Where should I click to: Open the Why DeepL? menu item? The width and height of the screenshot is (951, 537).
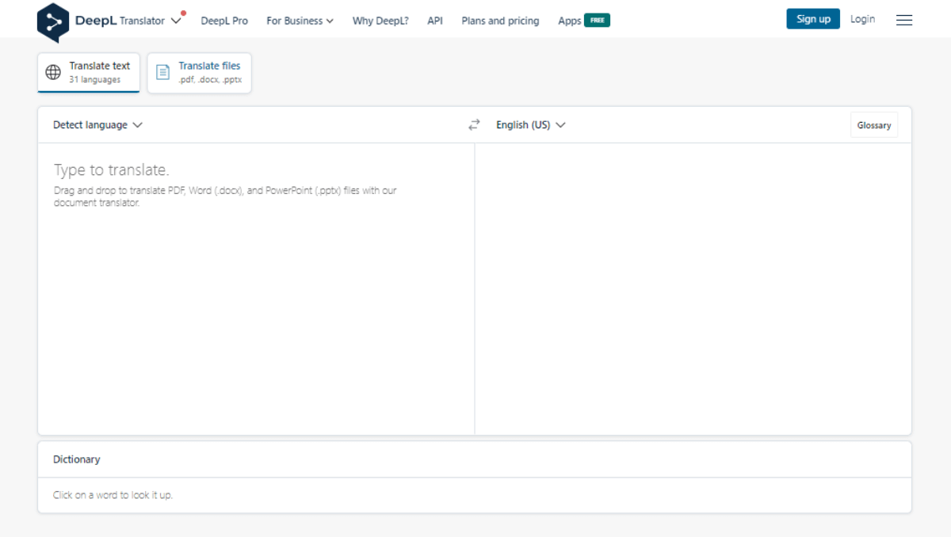(380, 21)
